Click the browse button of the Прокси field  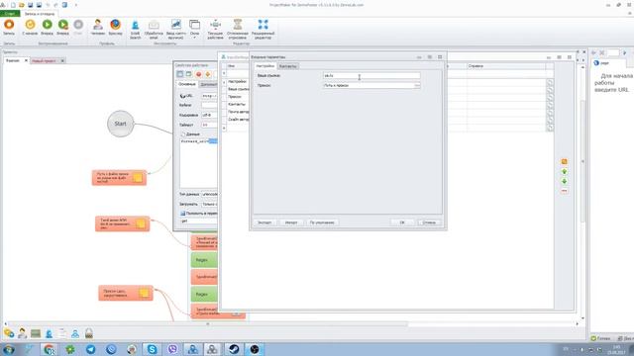pyautogui.click(x=417, y=86)
